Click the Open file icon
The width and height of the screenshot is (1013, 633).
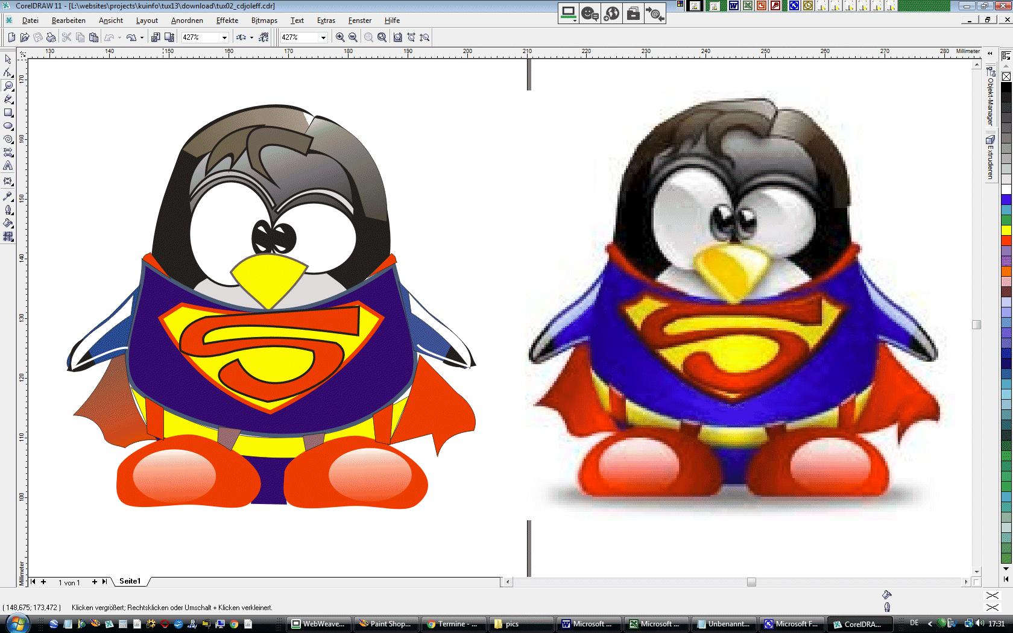click(25, 37)
